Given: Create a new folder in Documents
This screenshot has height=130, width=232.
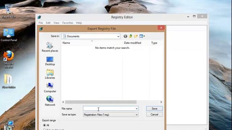Looking at the screenshot, I should tap(136, 36).
